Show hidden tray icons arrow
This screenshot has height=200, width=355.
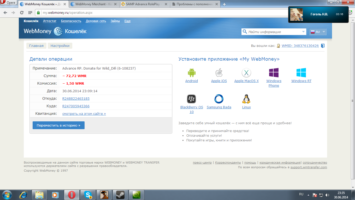click(x=308, y=195)
